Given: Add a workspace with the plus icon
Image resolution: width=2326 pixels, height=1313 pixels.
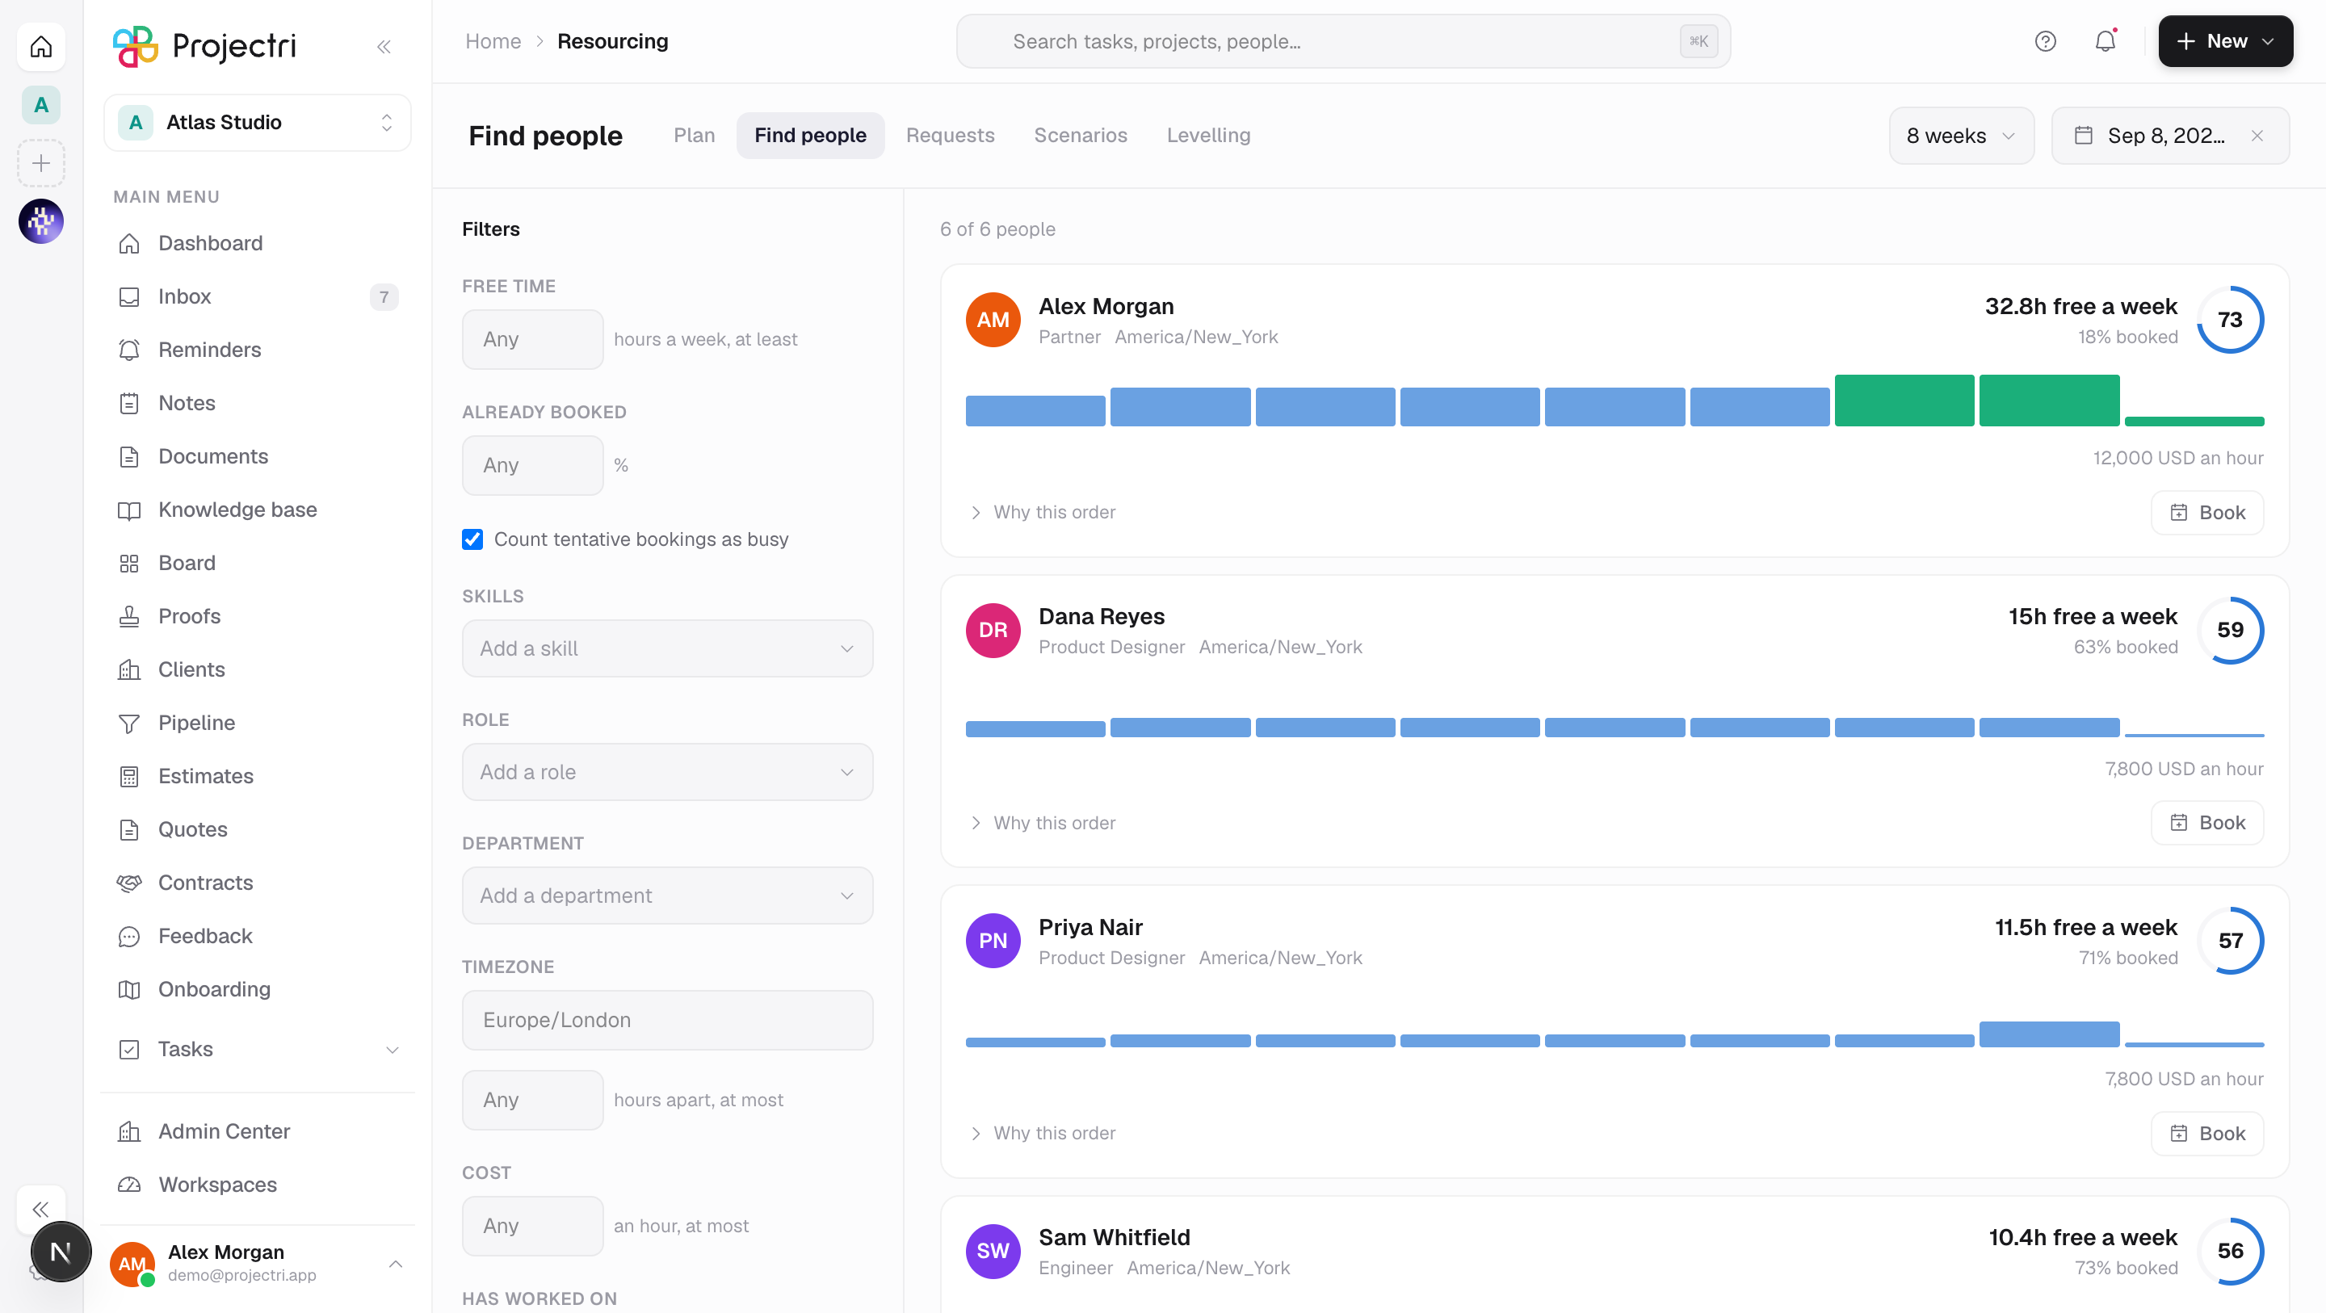Looking at the screenshot, I should coord(41,163).
